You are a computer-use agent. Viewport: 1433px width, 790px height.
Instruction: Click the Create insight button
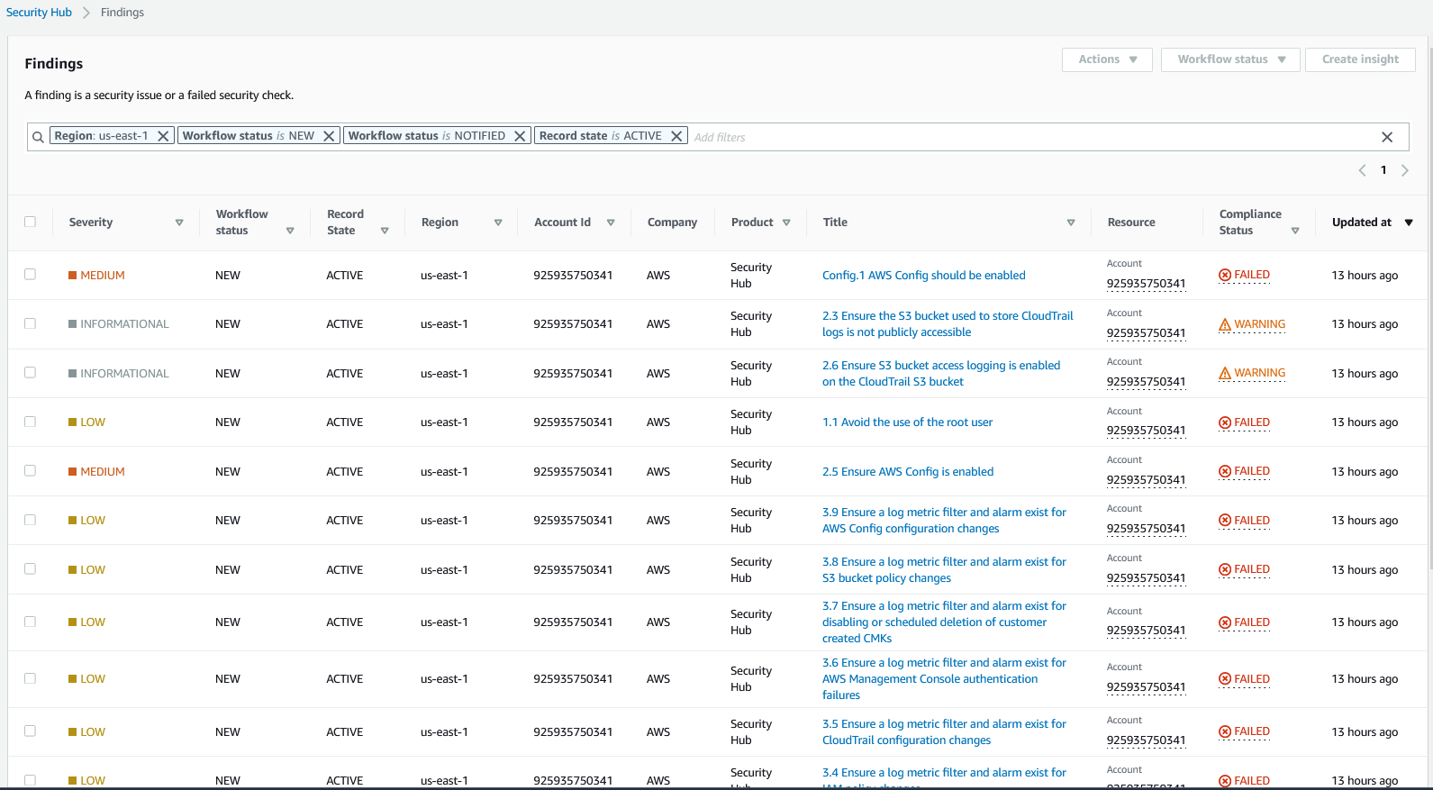[x=1360, y=59]
